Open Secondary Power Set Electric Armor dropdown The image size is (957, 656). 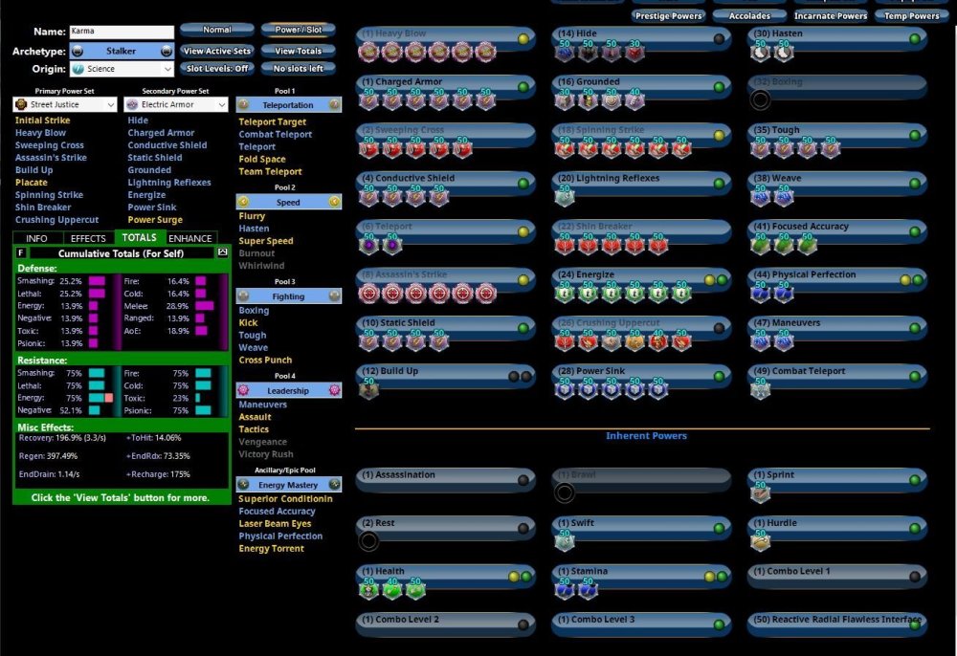tap(178, 104)
